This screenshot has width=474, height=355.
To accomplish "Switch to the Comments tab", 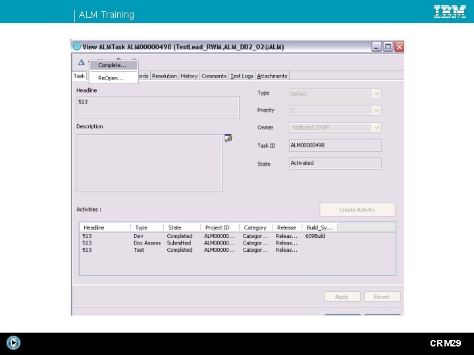I will (x=214, y=76).
